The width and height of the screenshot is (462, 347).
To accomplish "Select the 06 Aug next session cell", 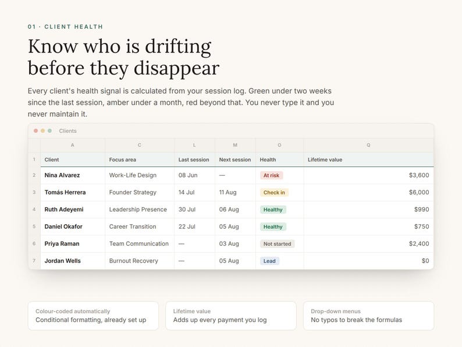I will (235, 210).
